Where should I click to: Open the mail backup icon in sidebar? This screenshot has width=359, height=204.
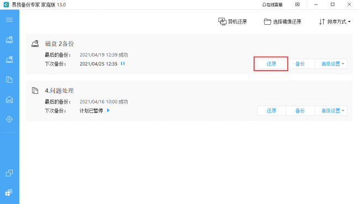pos(9,100)
